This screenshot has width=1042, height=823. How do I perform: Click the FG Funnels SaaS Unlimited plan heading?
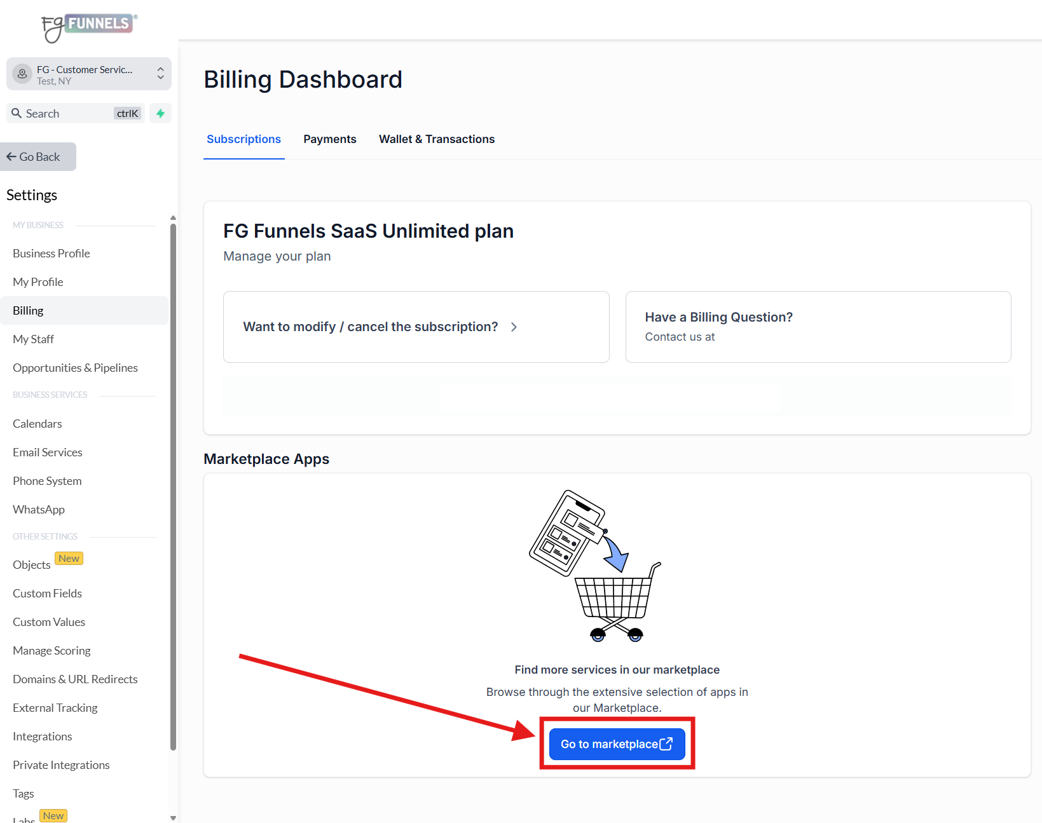pyautogui.click(x=368, y=231)
